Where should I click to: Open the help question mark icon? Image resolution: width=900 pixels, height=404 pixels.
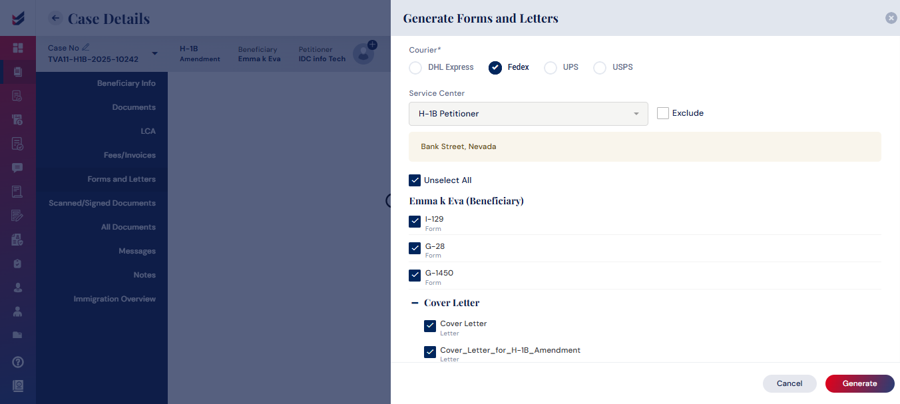[18, 362]
